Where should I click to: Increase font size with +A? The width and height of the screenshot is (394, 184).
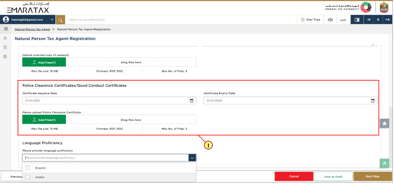387,20
